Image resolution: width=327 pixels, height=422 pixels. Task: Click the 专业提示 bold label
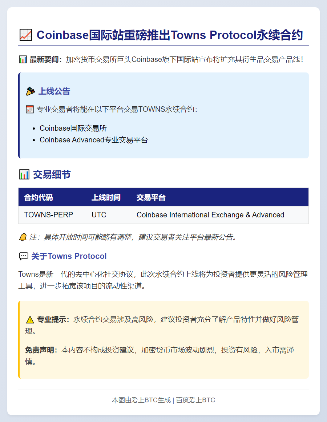pyautogui.click(x=53, y=319)
